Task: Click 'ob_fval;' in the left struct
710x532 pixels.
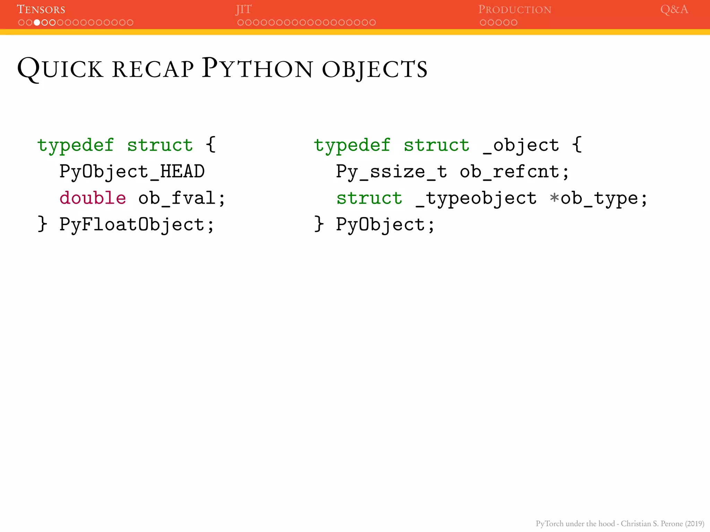Action: coord(182,198)
